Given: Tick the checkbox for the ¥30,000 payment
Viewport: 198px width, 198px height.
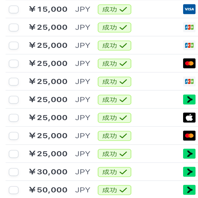Looking at the screenshot, I should [14, 172].
